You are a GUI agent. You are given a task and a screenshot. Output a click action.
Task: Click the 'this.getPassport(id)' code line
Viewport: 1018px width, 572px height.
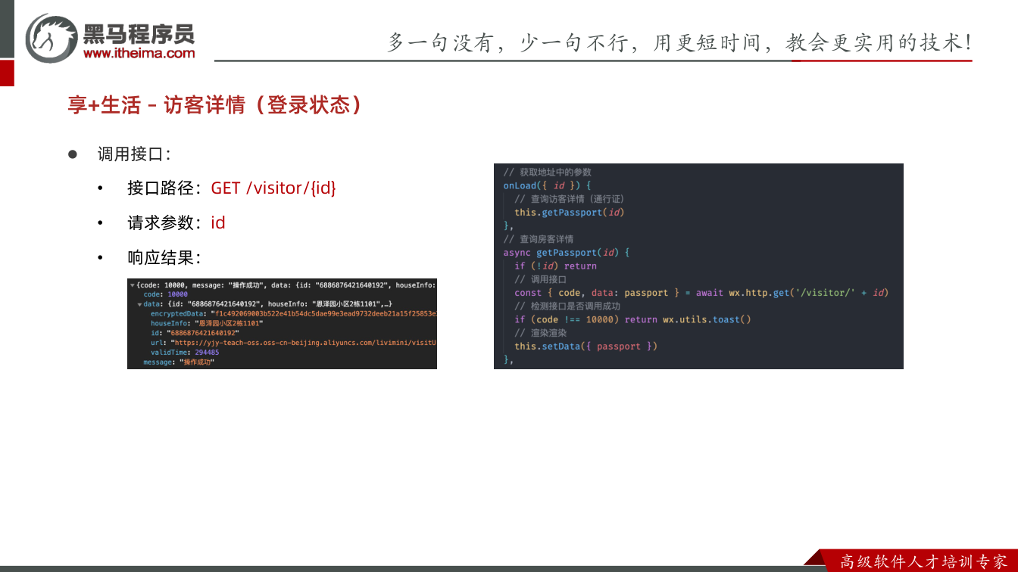pos(570,213)
